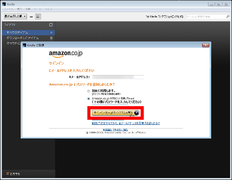Select 初めて利用します radio button
232x180 pixels.
(89, 91)
